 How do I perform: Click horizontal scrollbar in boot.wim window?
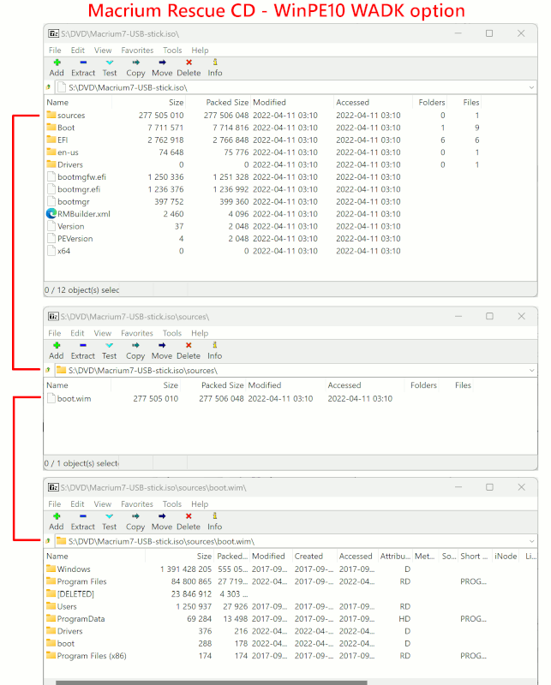[x=211, y=682]
